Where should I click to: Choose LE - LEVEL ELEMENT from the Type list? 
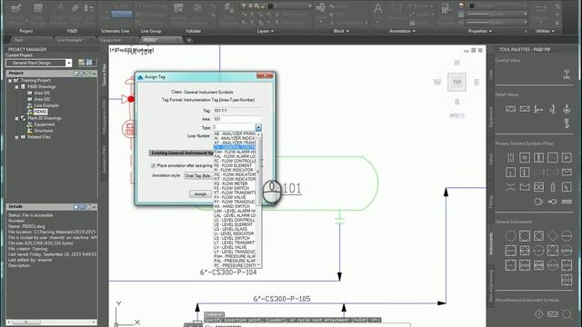pyautogui.click(x=235, y=224)
